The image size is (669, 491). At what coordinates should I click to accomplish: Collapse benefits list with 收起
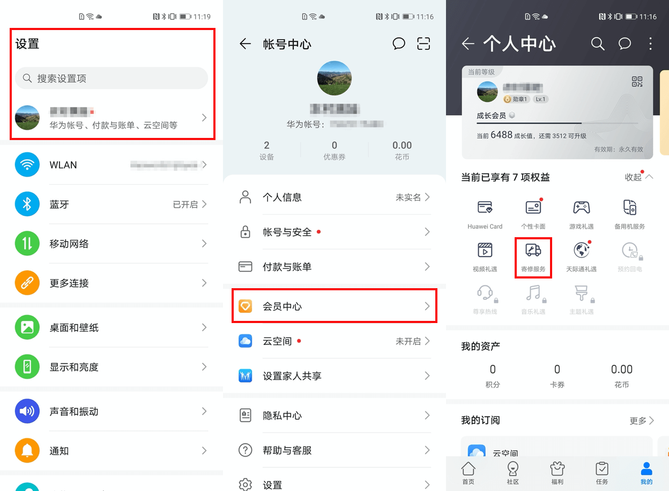639,177
